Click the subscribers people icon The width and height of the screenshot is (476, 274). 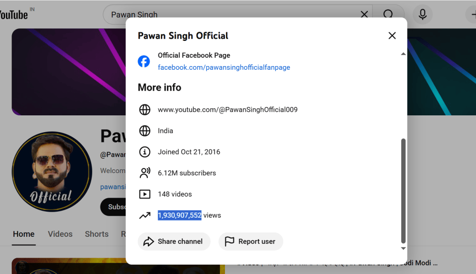[x=145, y=173]
